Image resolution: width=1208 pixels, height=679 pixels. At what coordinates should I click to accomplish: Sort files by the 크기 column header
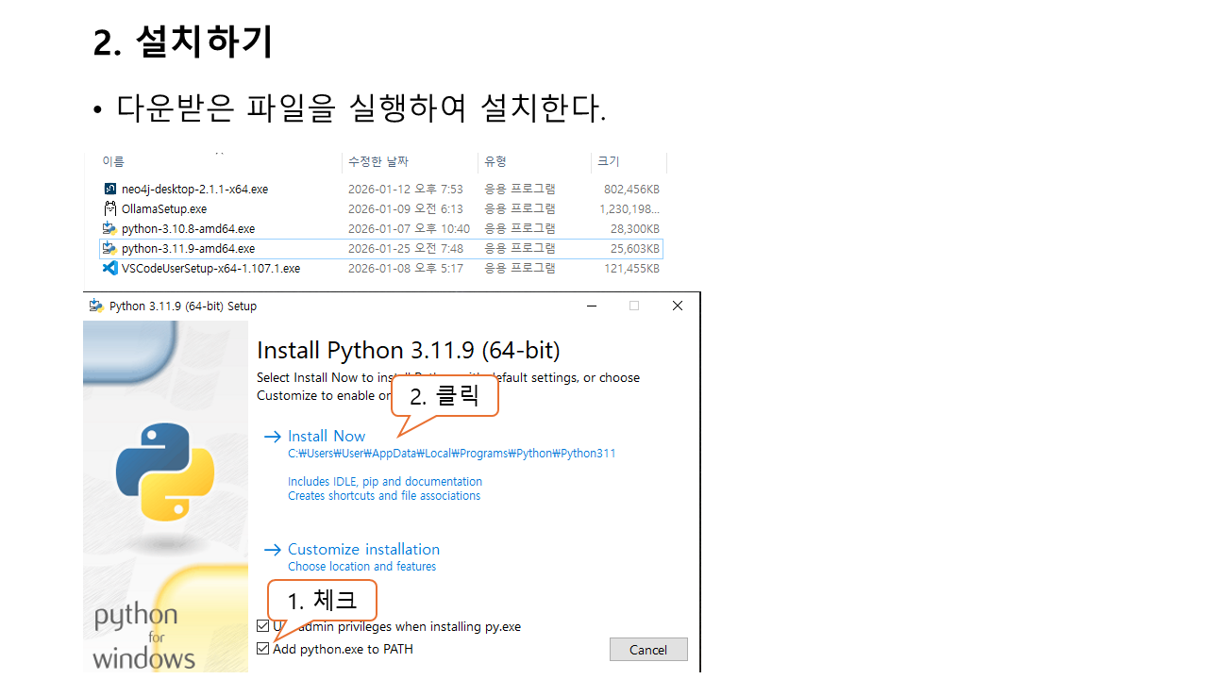point(609,162)
